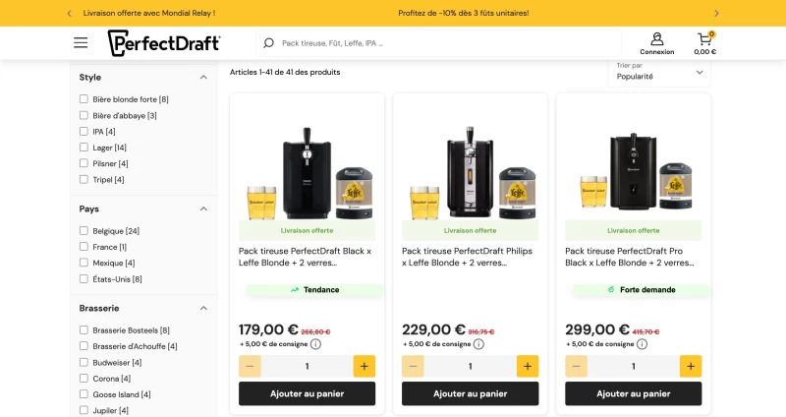Screen dimensions: 786x417
Task: Increase quantity for PerfectDraft Philips pack
Action: (528, 366)
